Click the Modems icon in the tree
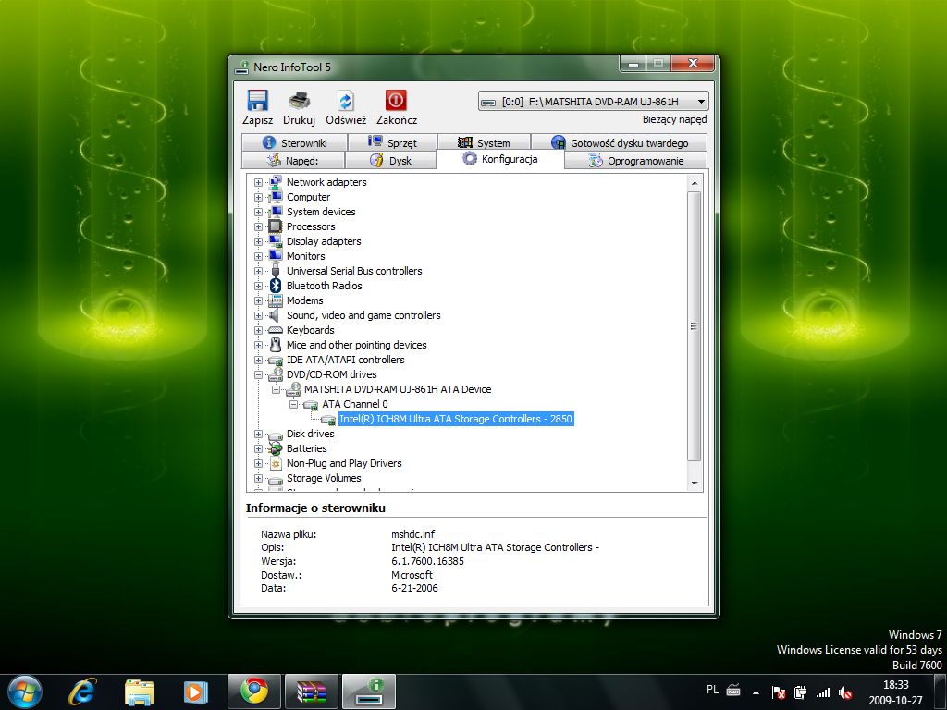947x710 pixels. (x=276, y=300)
